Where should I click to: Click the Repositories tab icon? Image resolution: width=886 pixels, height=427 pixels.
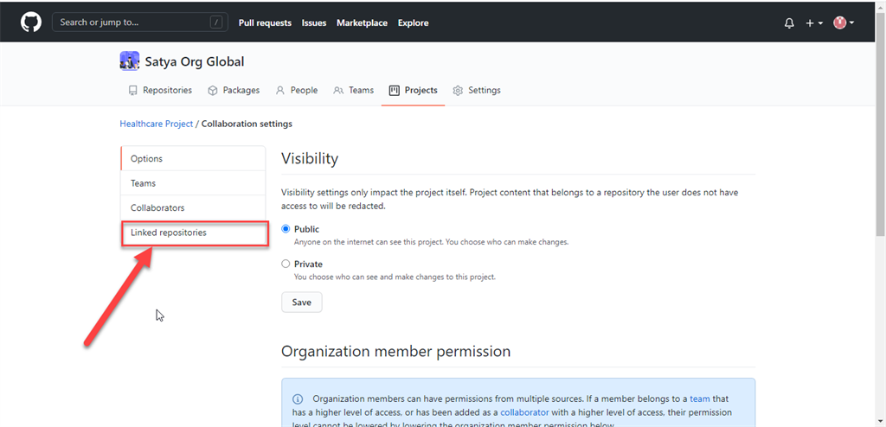pos(133,90)
